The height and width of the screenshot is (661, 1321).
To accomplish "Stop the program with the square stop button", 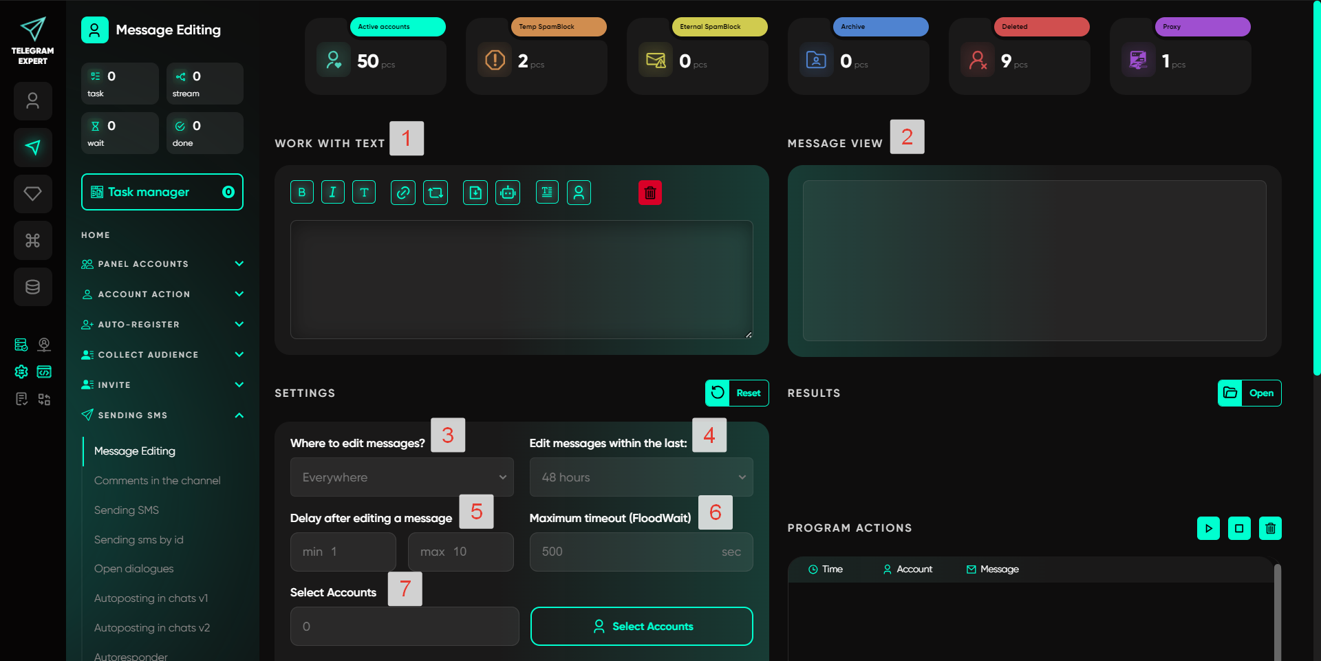I will point(1239,528).
